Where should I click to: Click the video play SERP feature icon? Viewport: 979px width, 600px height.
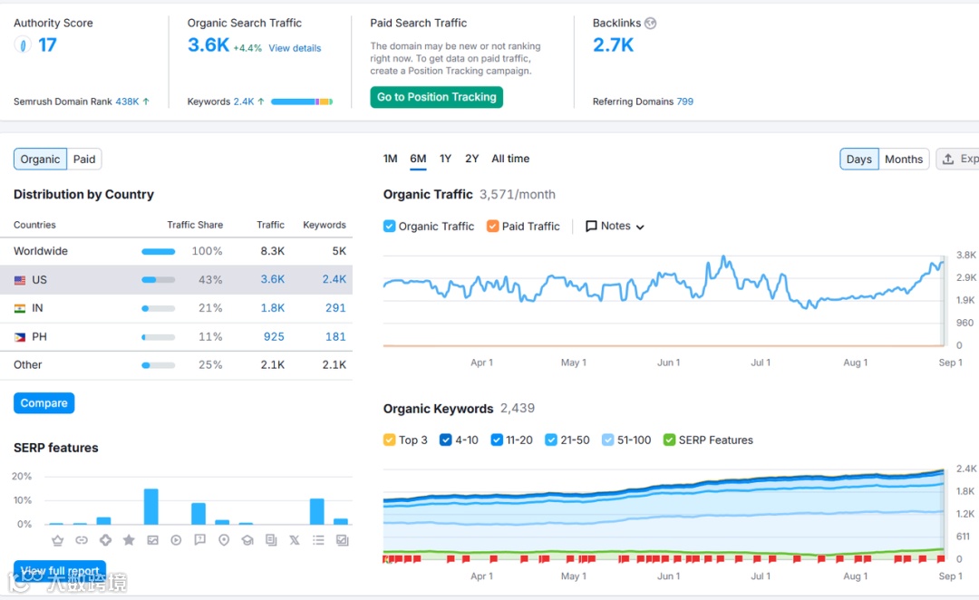click(176, 540)
